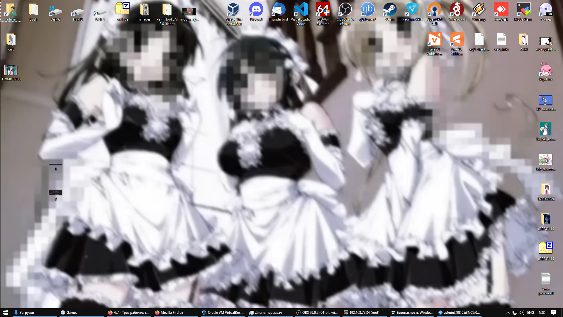The height and width of the screenshot is (317, 563).
Task: Launch PrprLive shortcut
Action: tap(546, 72)
